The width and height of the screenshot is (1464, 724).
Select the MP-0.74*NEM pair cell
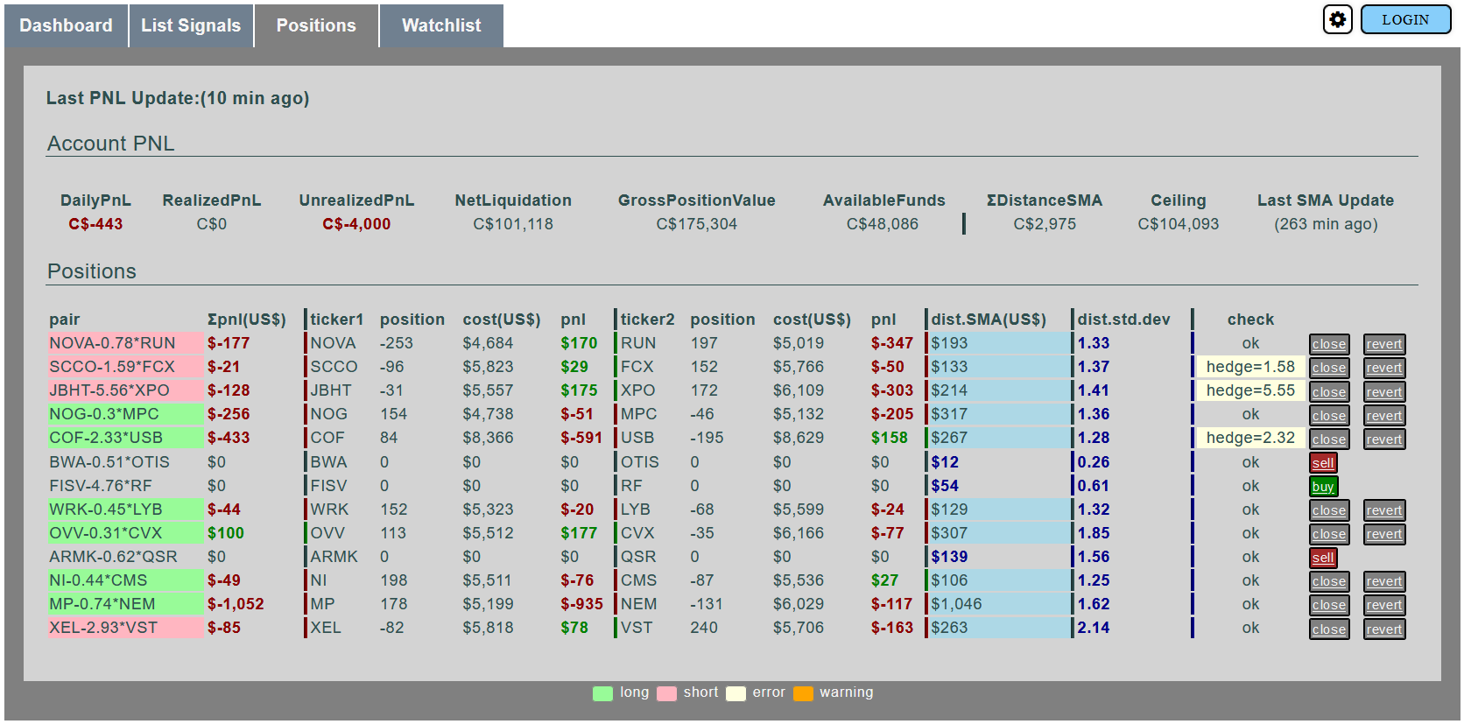[x=125, y=604]
